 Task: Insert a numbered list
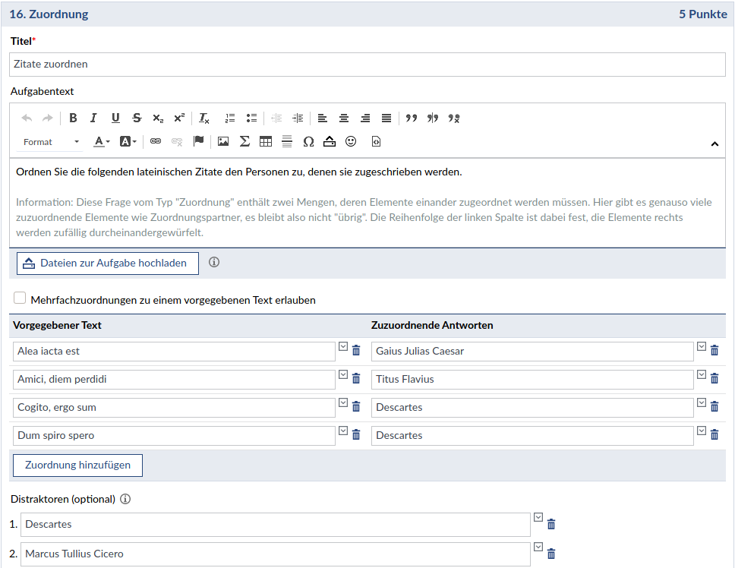230,118
